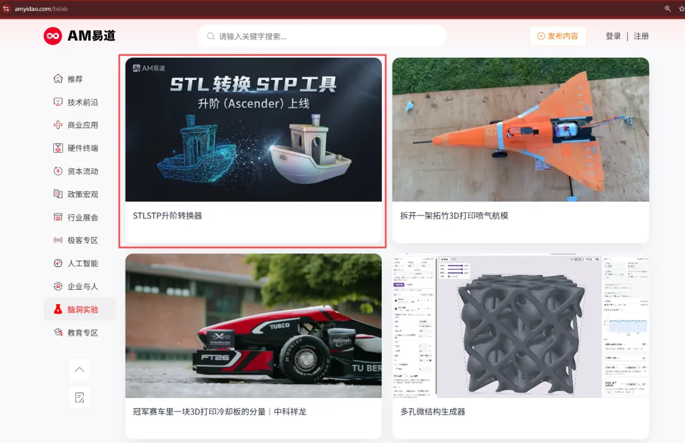The image size is (685, 443).
Task: Open the porous lattice structure thumbnail
Action: (521, 326)
